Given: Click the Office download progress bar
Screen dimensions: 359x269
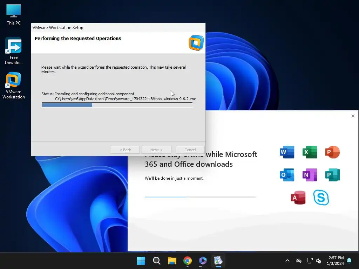Looking at the screenshot, I should 200,197.
